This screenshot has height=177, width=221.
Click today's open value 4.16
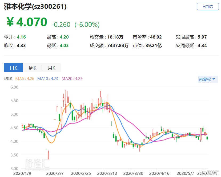pyautogui.click(x=21, y=37)
